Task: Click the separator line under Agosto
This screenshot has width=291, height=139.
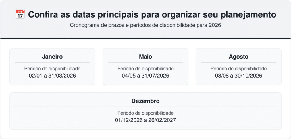Action: pyautogui.click(x=238, y=62)
